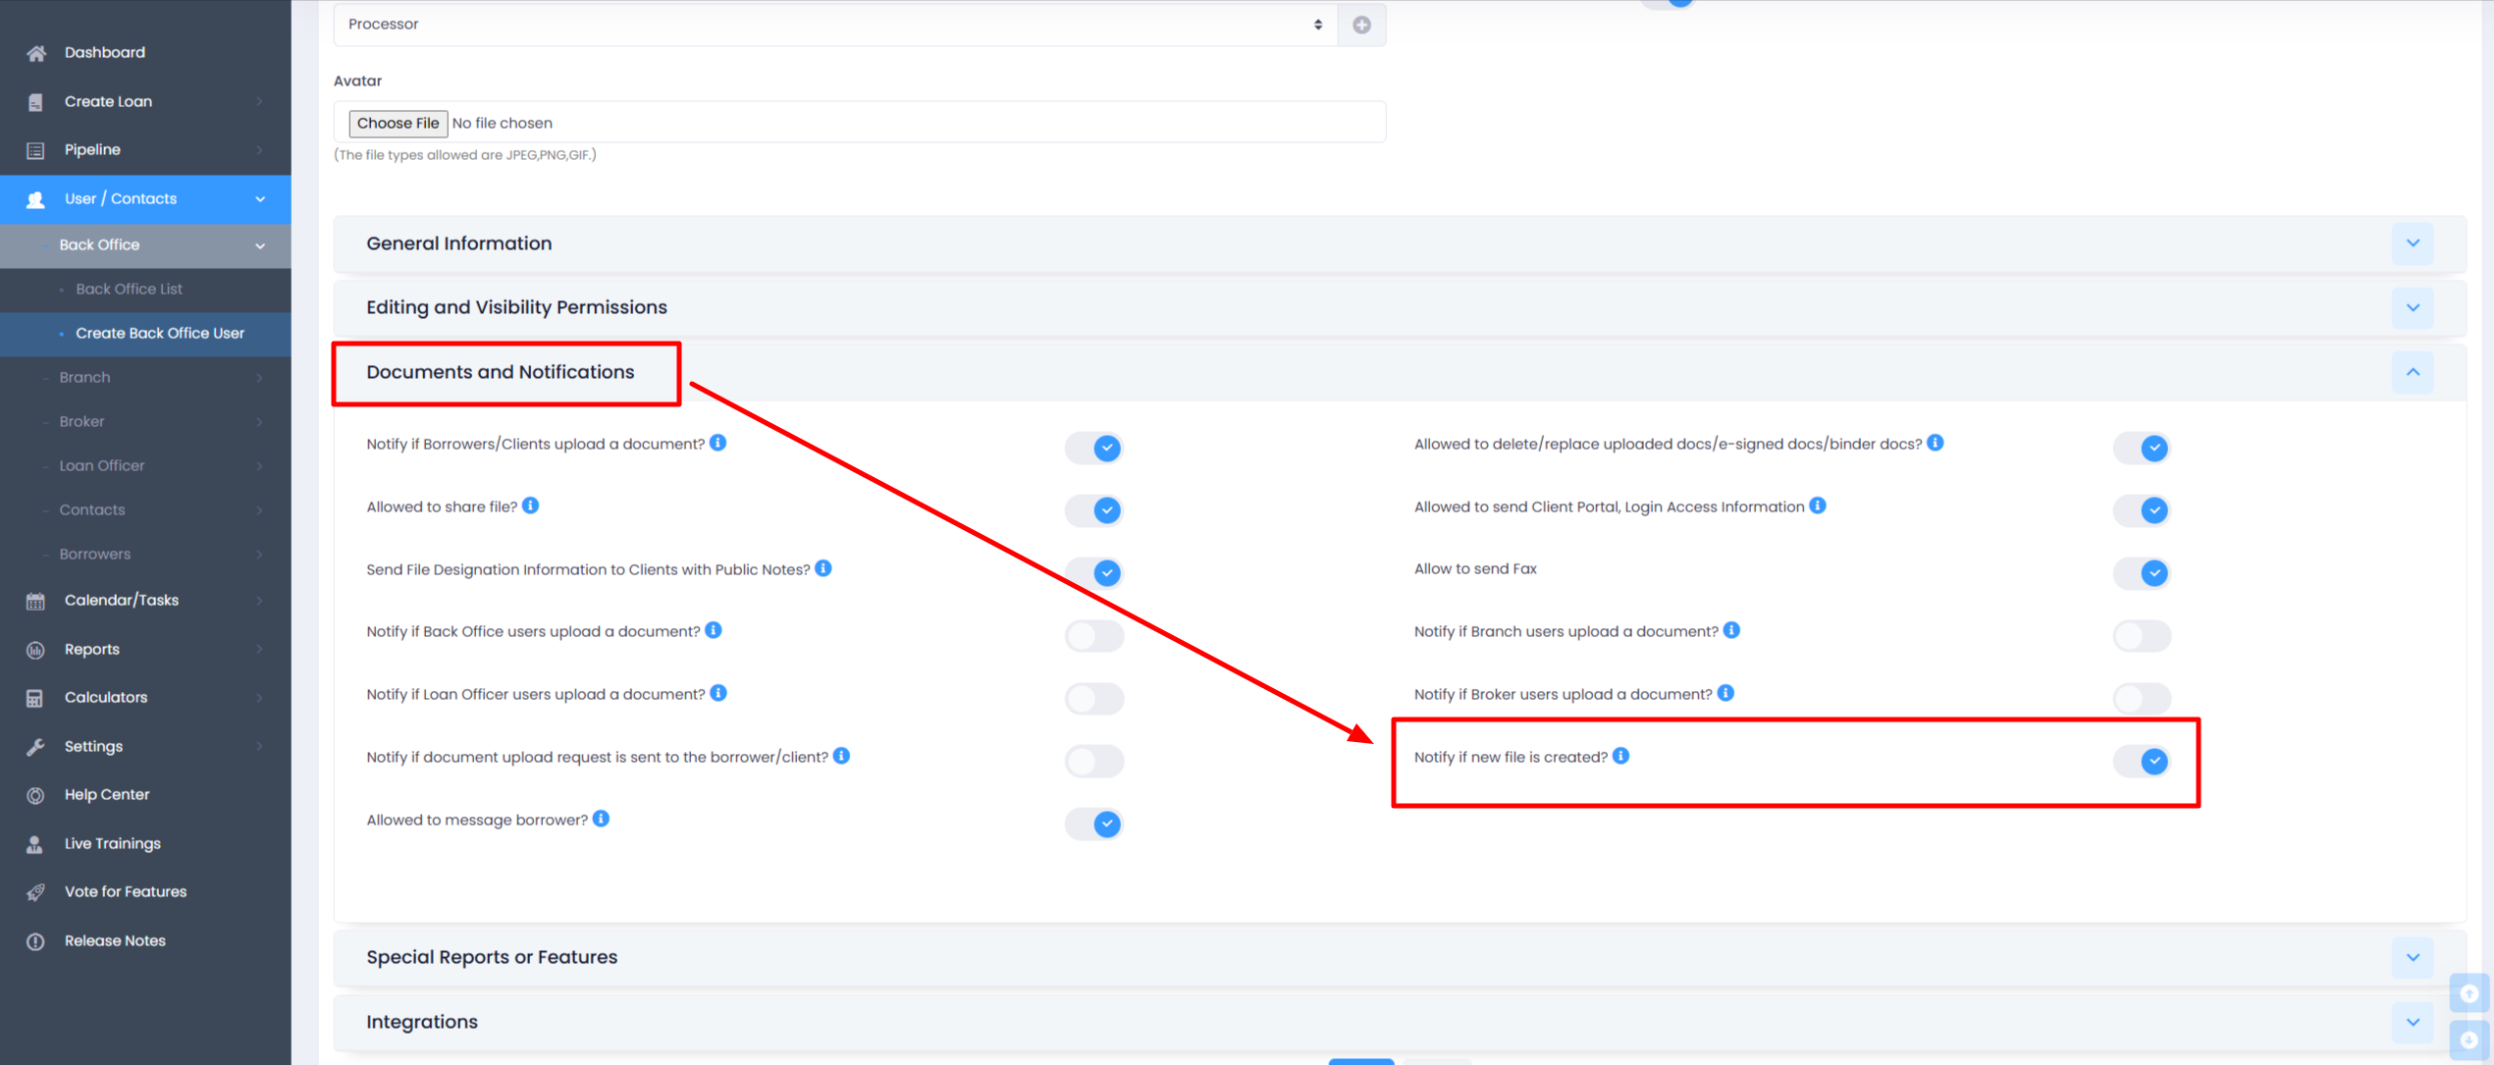
Task: Select Create Back Office User menu item
Action: 145,334
